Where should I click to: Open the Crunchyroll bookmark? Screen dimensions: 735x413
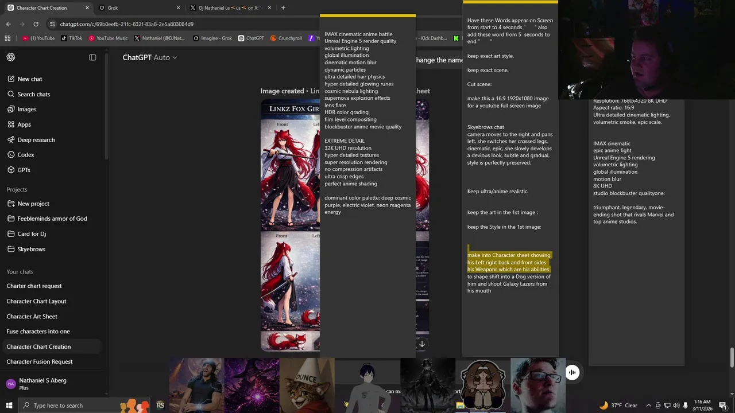click(x=286, y=38)
